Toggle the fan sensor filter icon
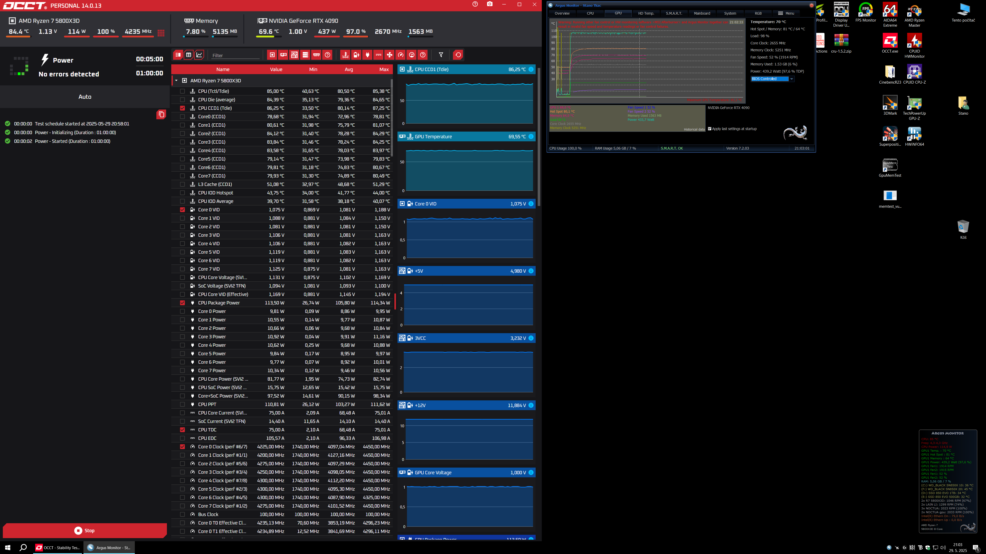 click(x=389, y=55)
